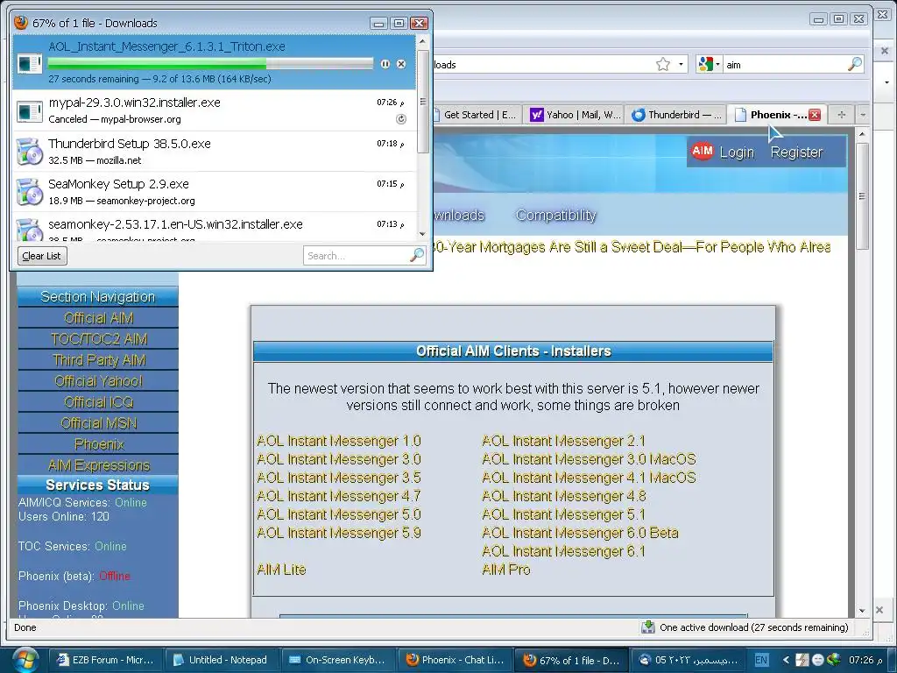The height and width of the screenshot is (673, 897).
Task: Click the webpage vertical scrollbar thumb
Action: [x=862, y=195]
